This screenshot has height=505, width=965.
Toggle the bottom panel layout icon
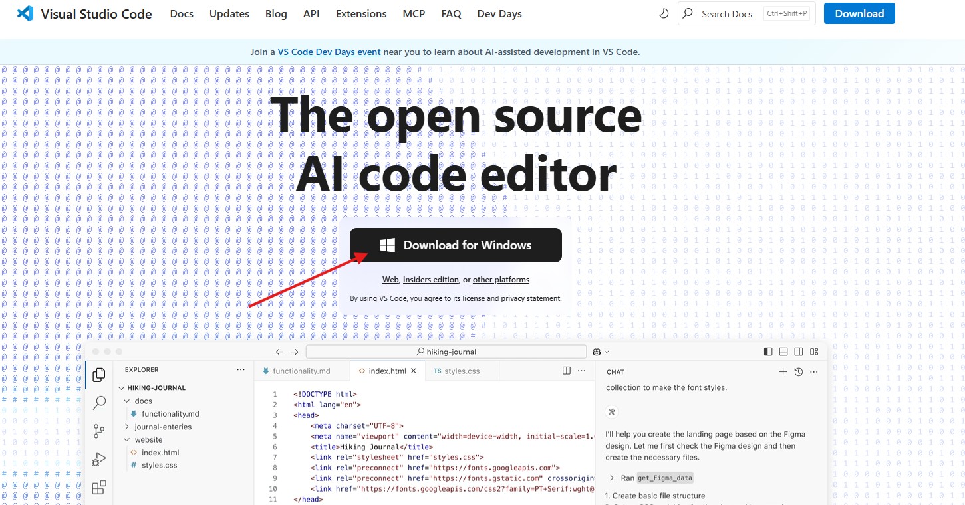[x=783, y=352]
